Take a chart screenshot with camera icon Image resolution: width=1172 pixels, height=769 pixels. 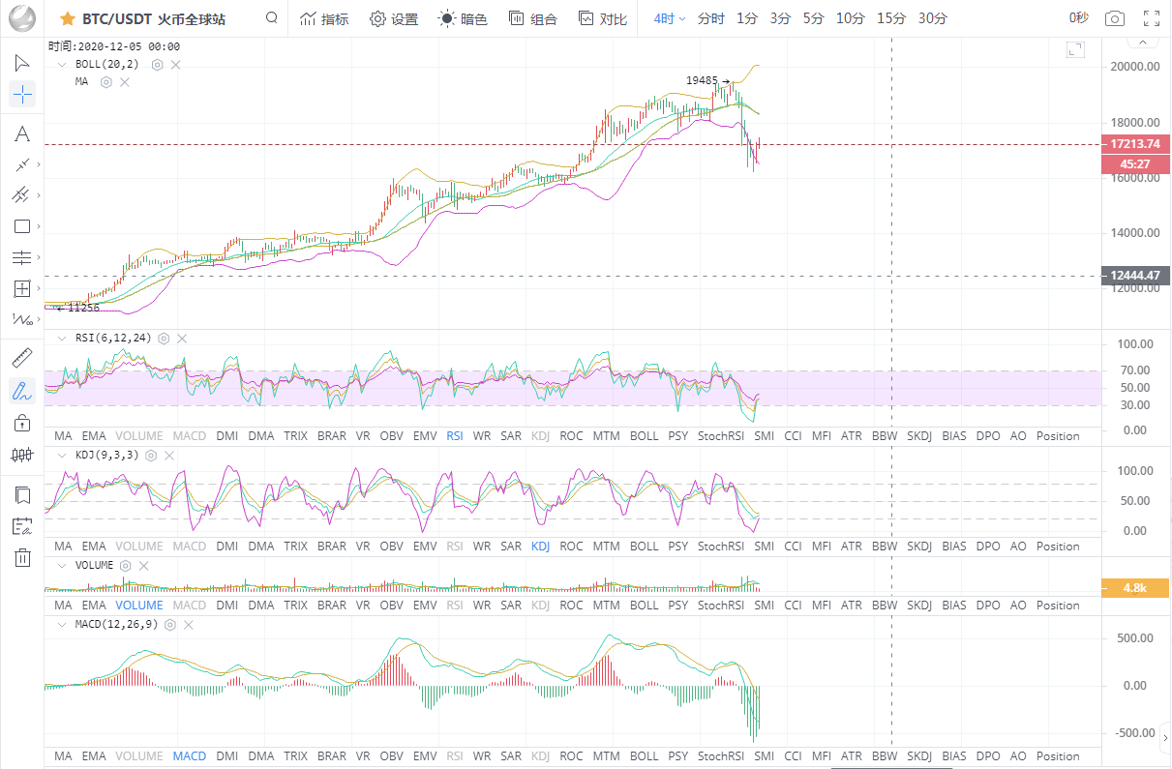pos(1115,18)
